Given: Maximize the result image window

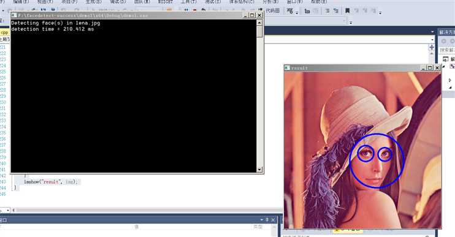Looking at the screenshot, I should coord(430,68).
